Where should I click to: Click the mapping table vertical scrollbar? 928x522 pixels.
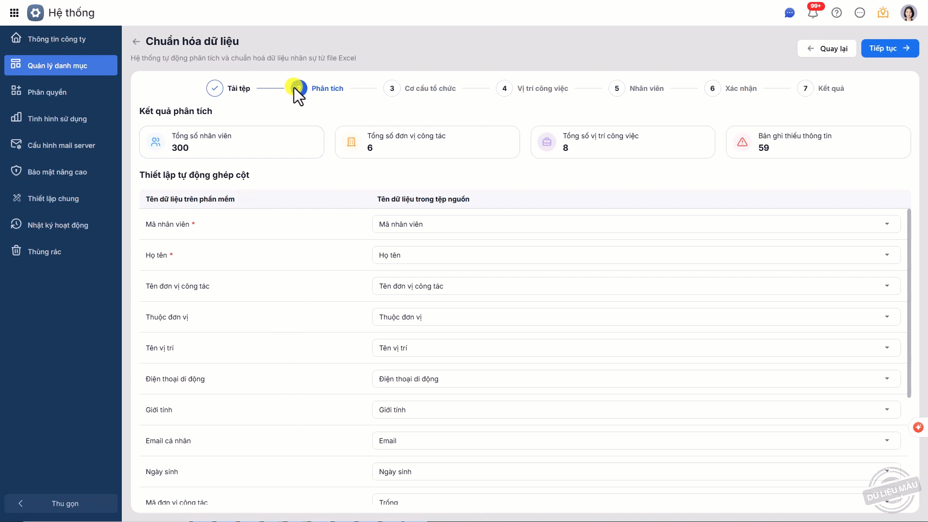coord(909,304)
